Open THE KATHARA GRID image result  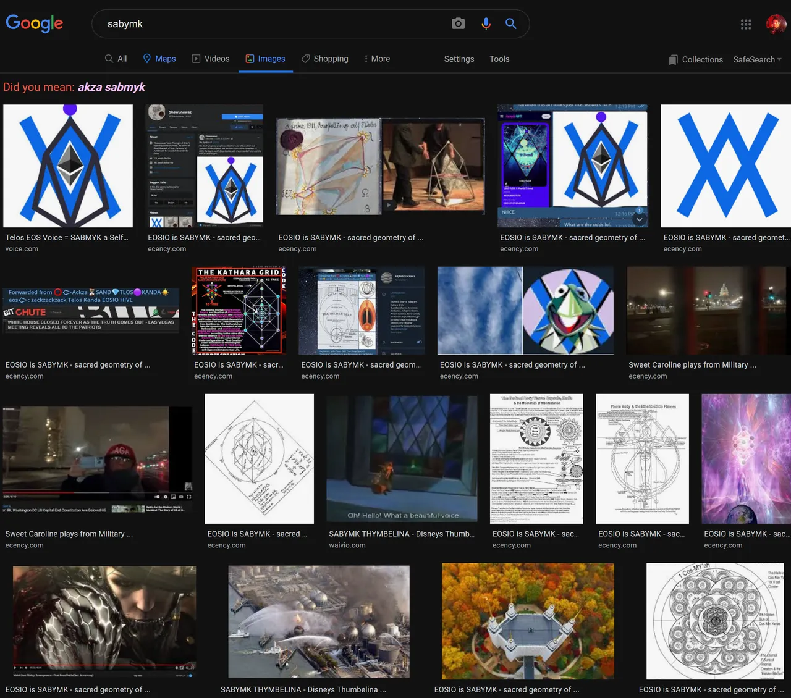[x=239, y=311]
